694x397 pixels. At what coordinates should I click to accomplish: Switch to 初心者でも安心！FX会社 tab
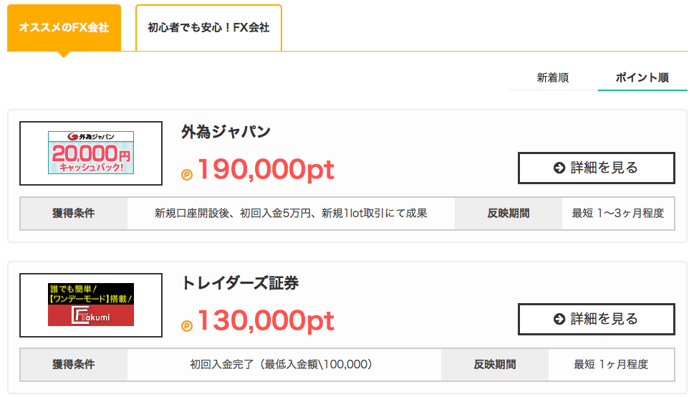[x=208, y=28]
